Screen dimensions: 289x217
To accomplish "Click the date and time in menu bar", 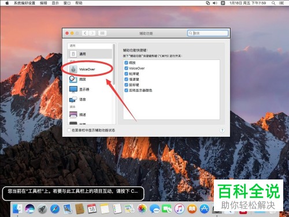I will [x=247, y=3].
